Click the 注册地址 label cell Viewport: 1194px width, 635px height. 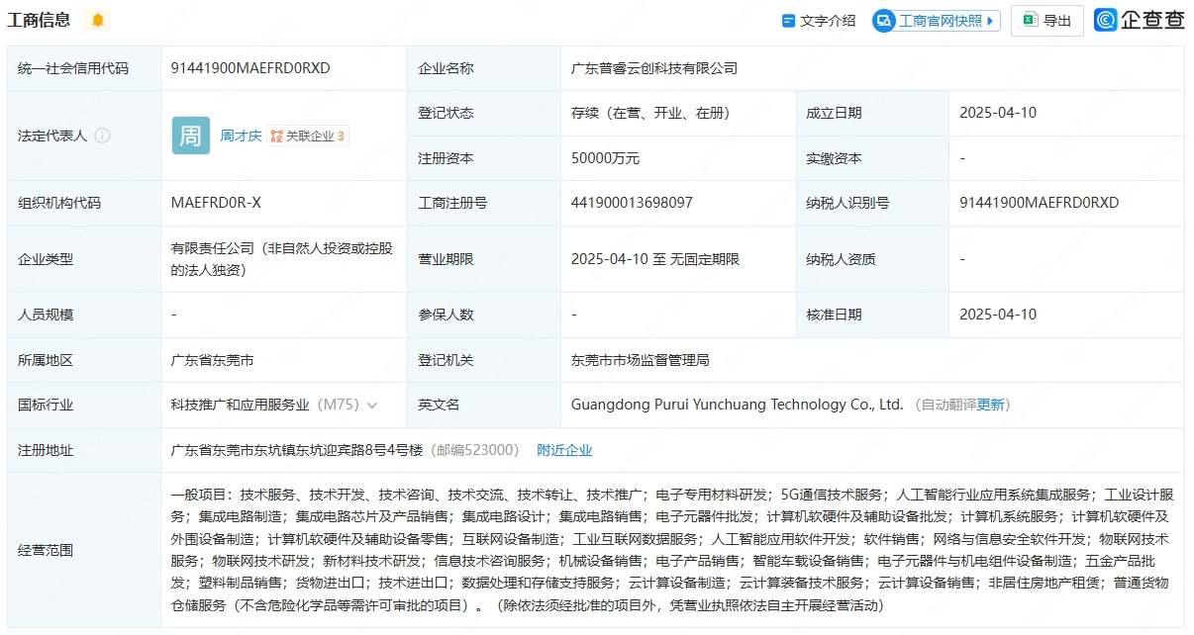84,450
